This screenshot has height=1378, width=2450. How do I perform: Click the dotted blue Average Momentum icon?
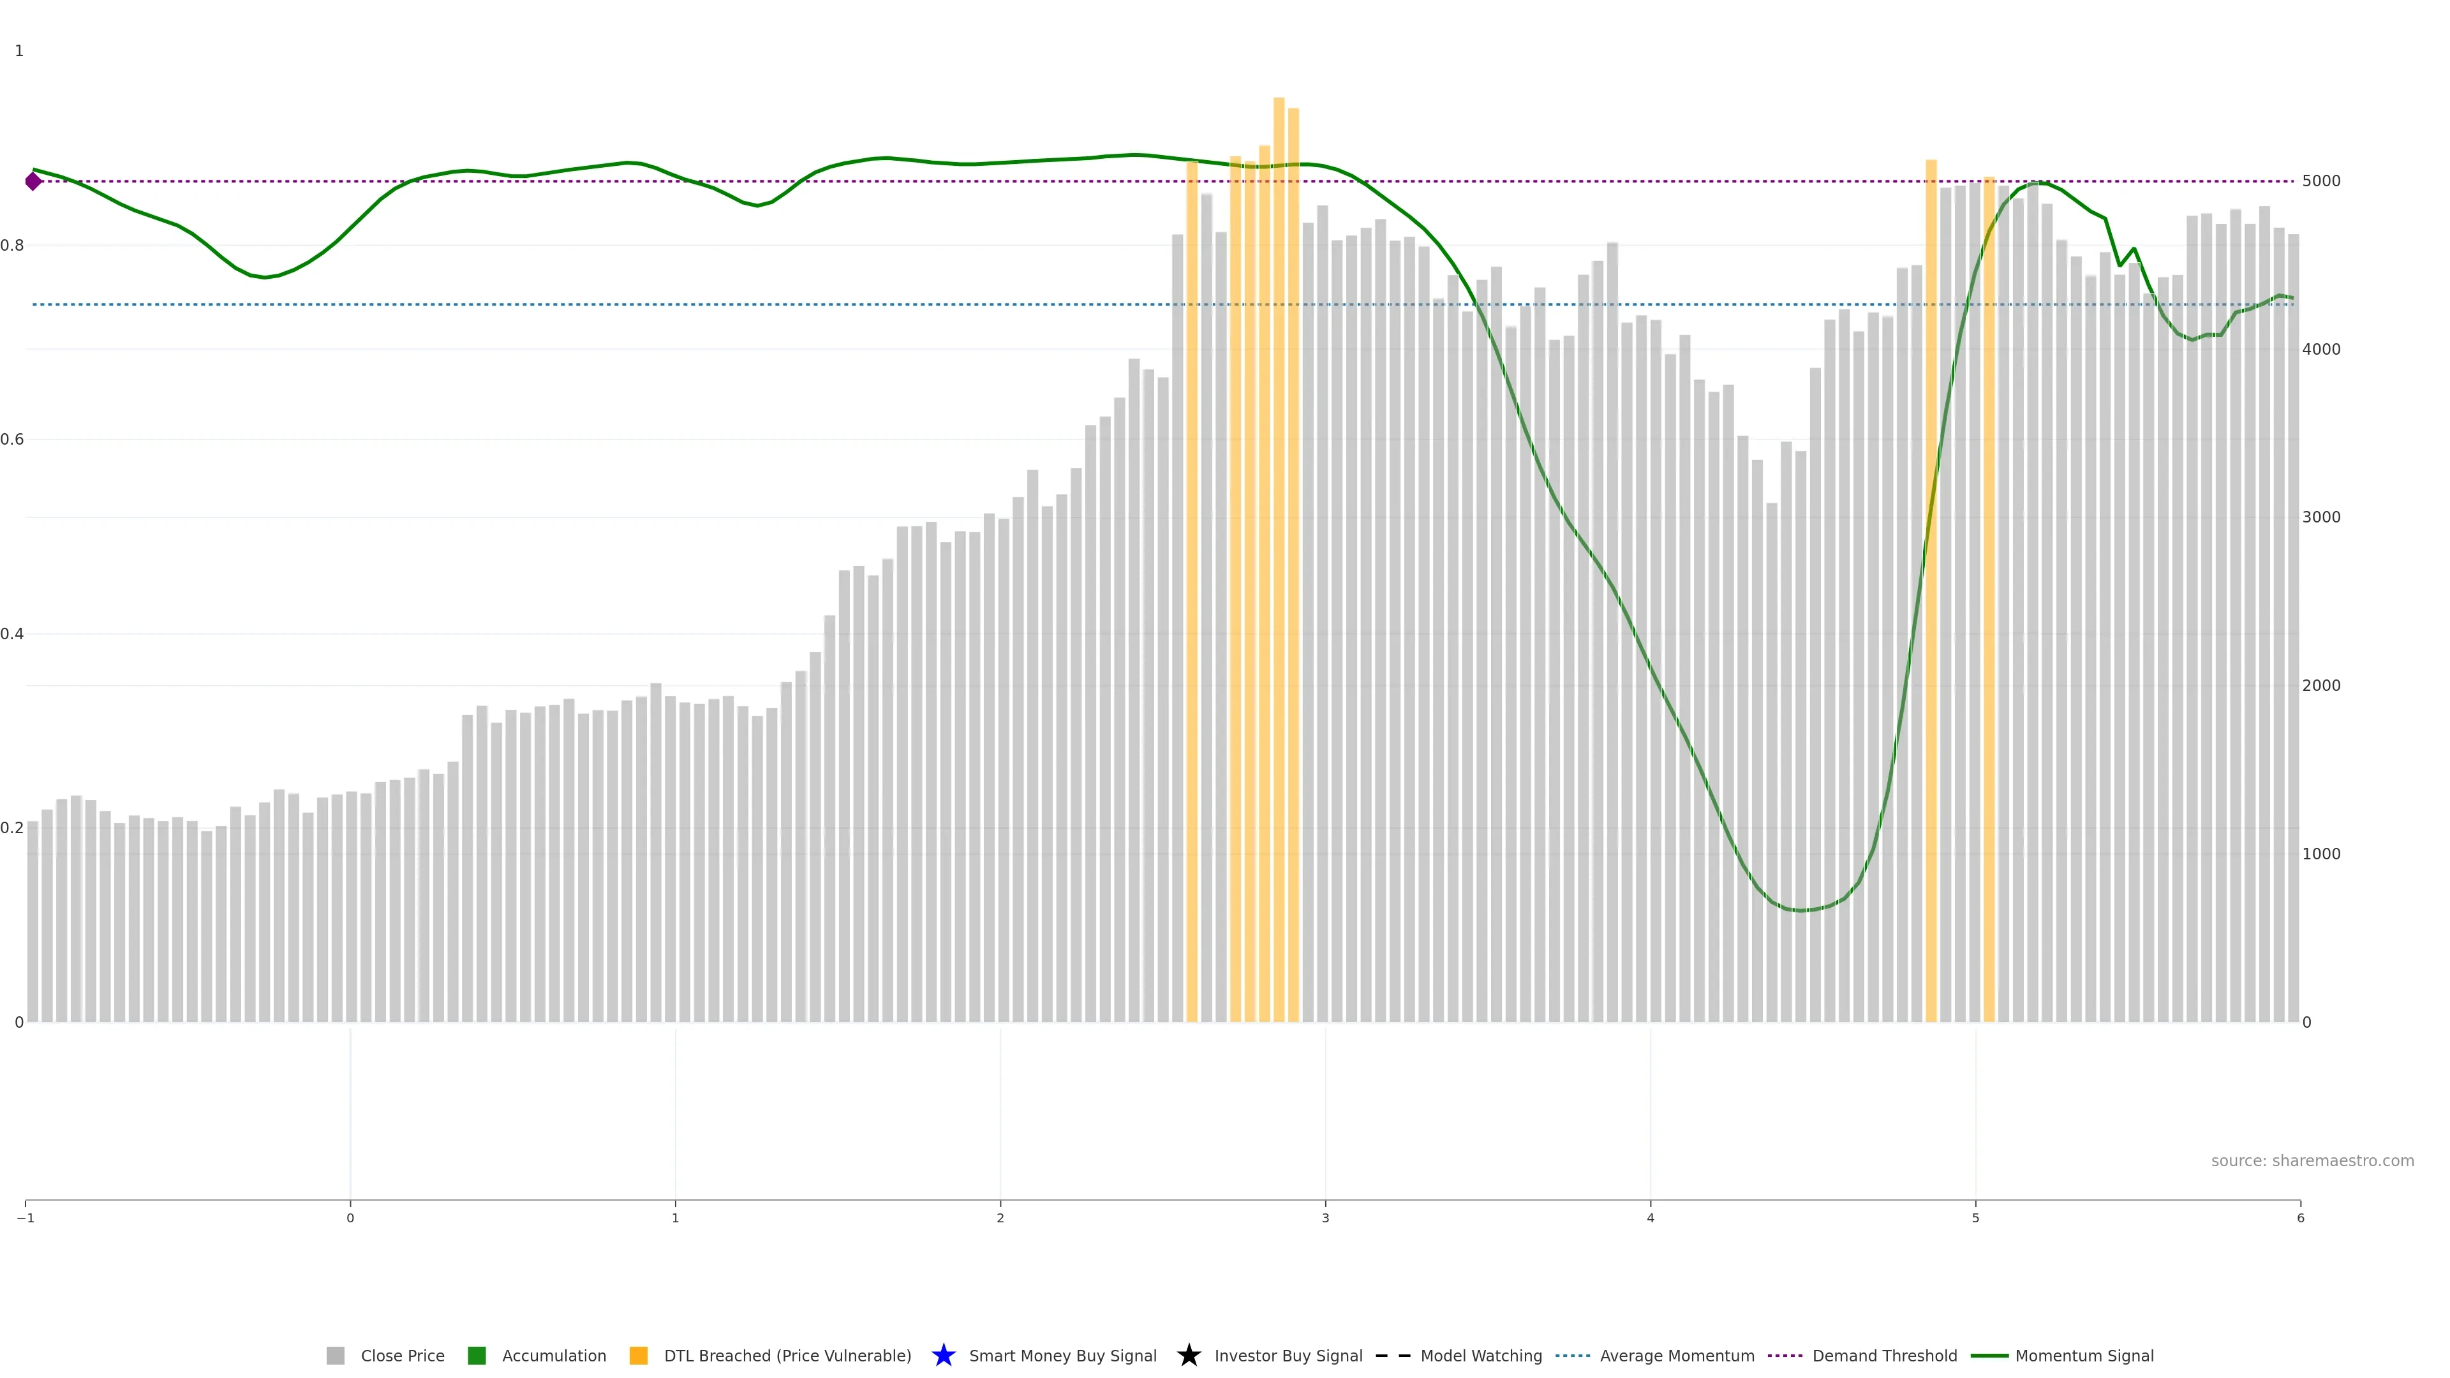[1572, 1355]
